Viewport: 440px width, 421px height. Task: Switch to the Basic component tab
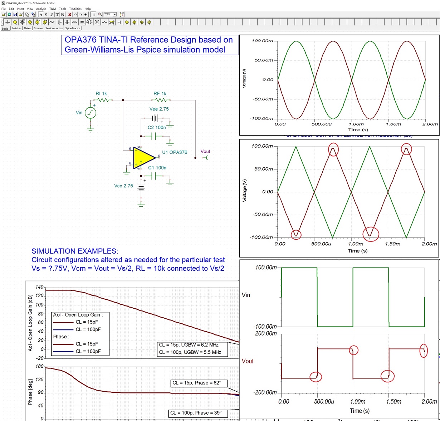pyautogui.click(x=5, y=29)
